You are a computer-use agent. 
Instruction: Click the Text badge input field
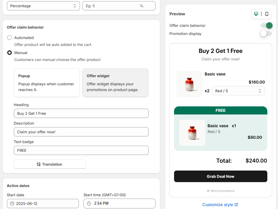81,150
